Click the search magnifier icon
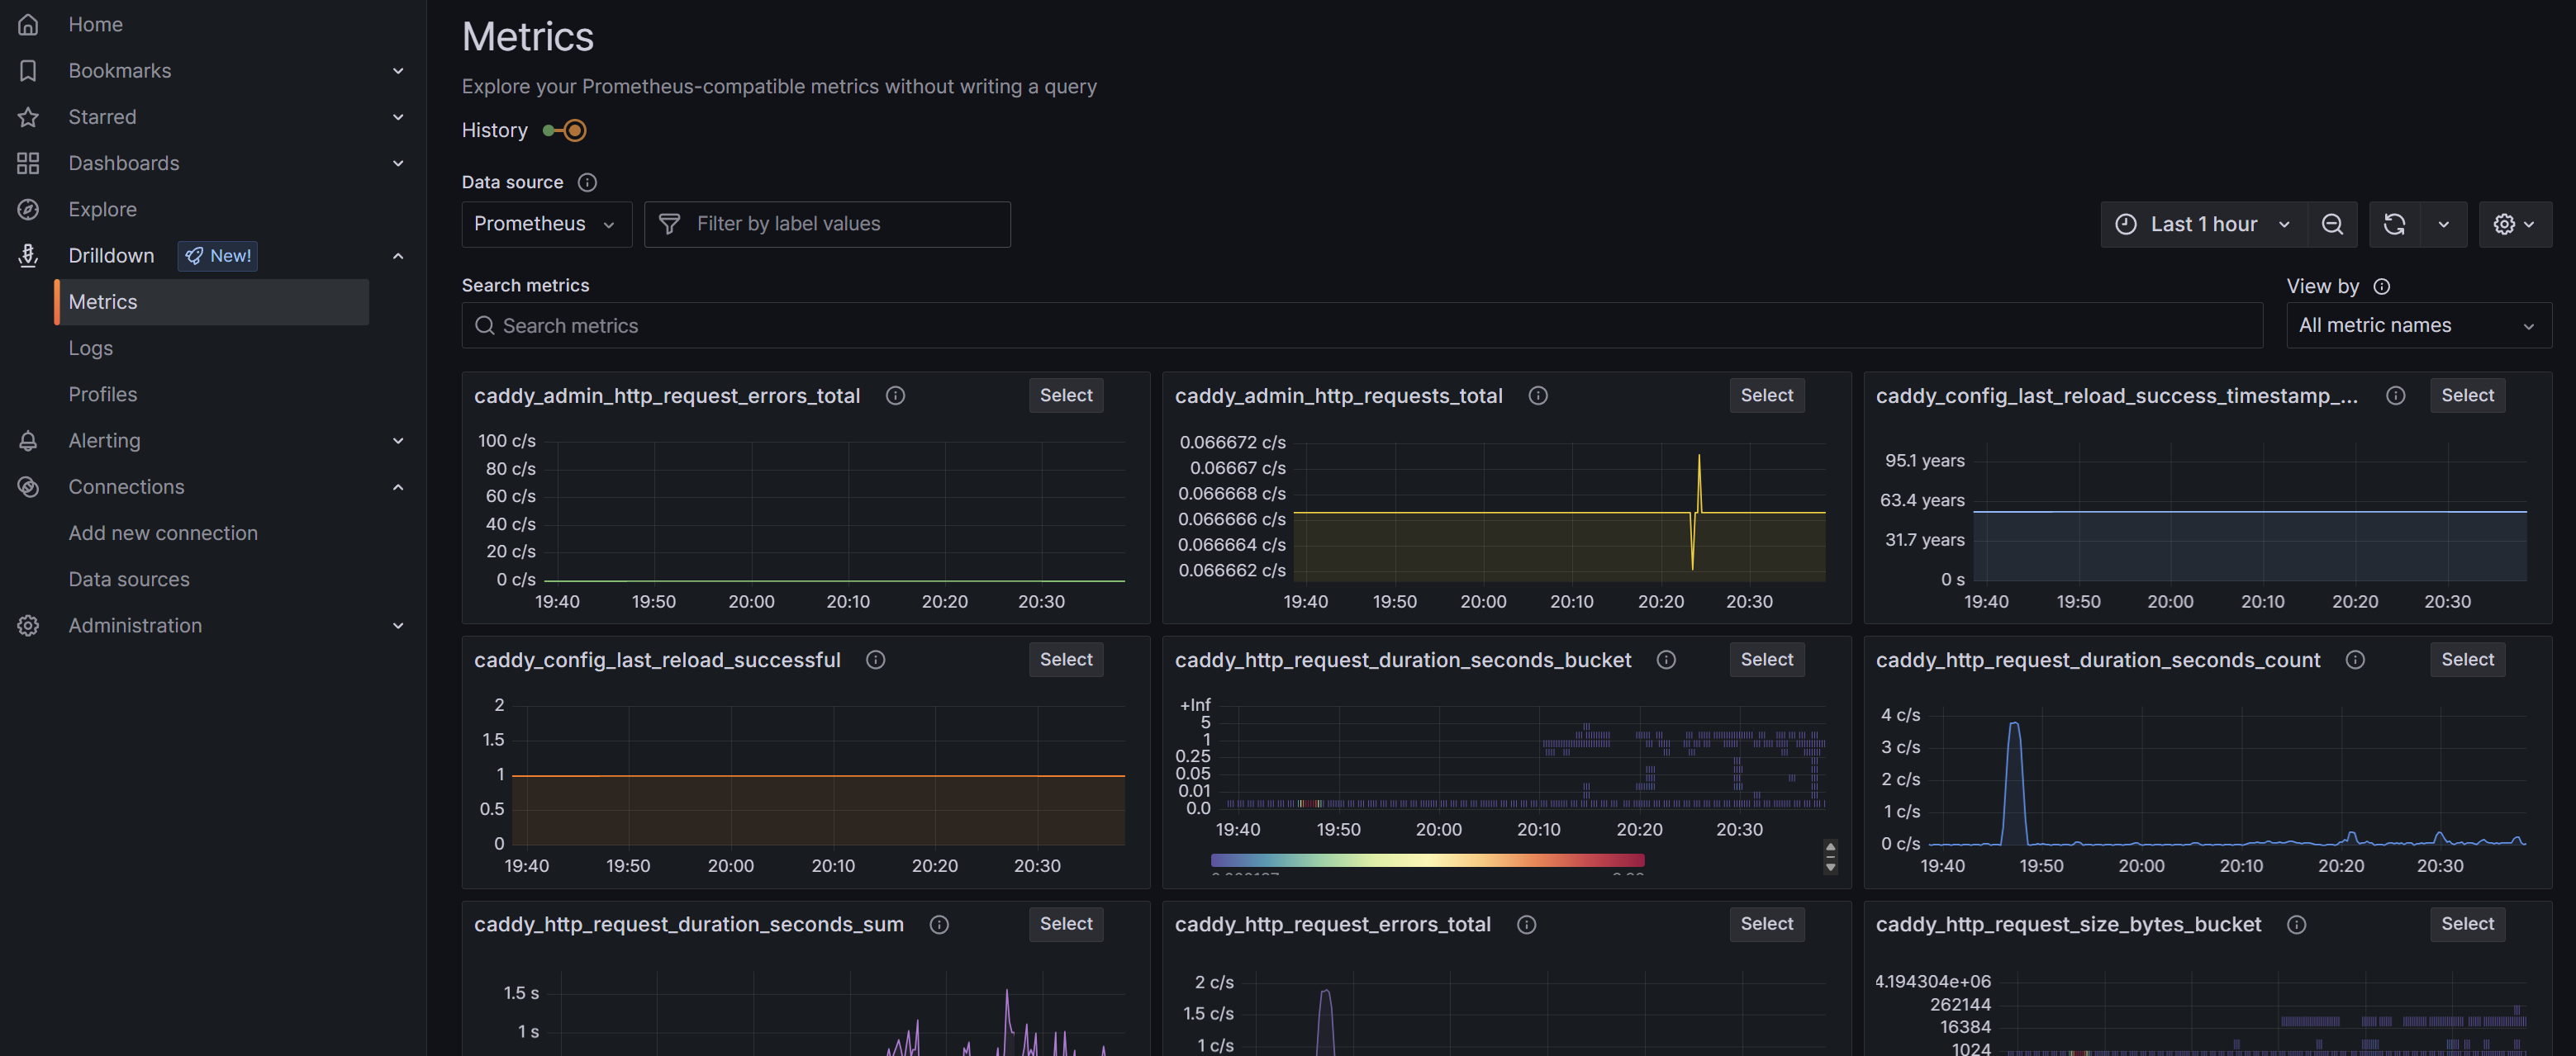Image resolution: width=2576 pixels, height=1056 pixels. point(485,325)
